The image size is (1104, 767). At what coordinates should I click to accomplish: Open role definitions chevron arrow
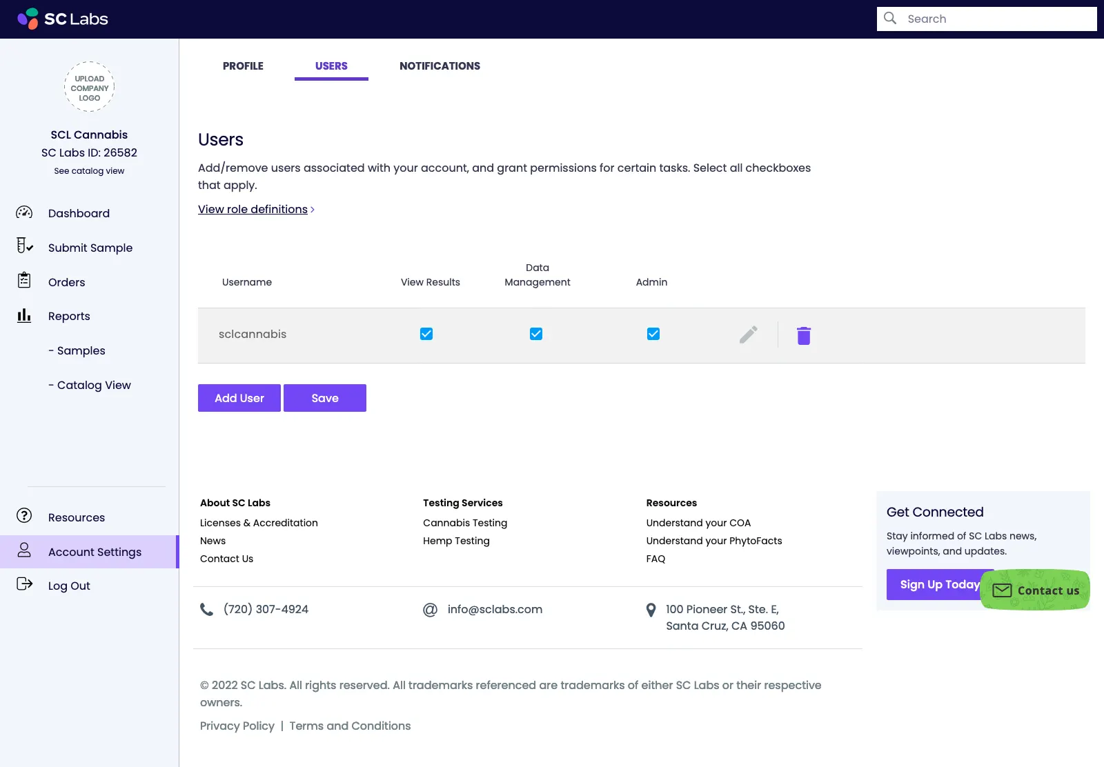(x=313, y=210)
